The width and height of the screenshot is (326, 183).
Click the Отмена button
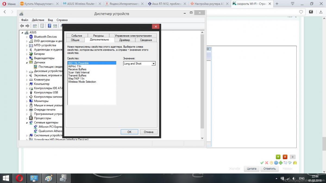pos(149,132)
